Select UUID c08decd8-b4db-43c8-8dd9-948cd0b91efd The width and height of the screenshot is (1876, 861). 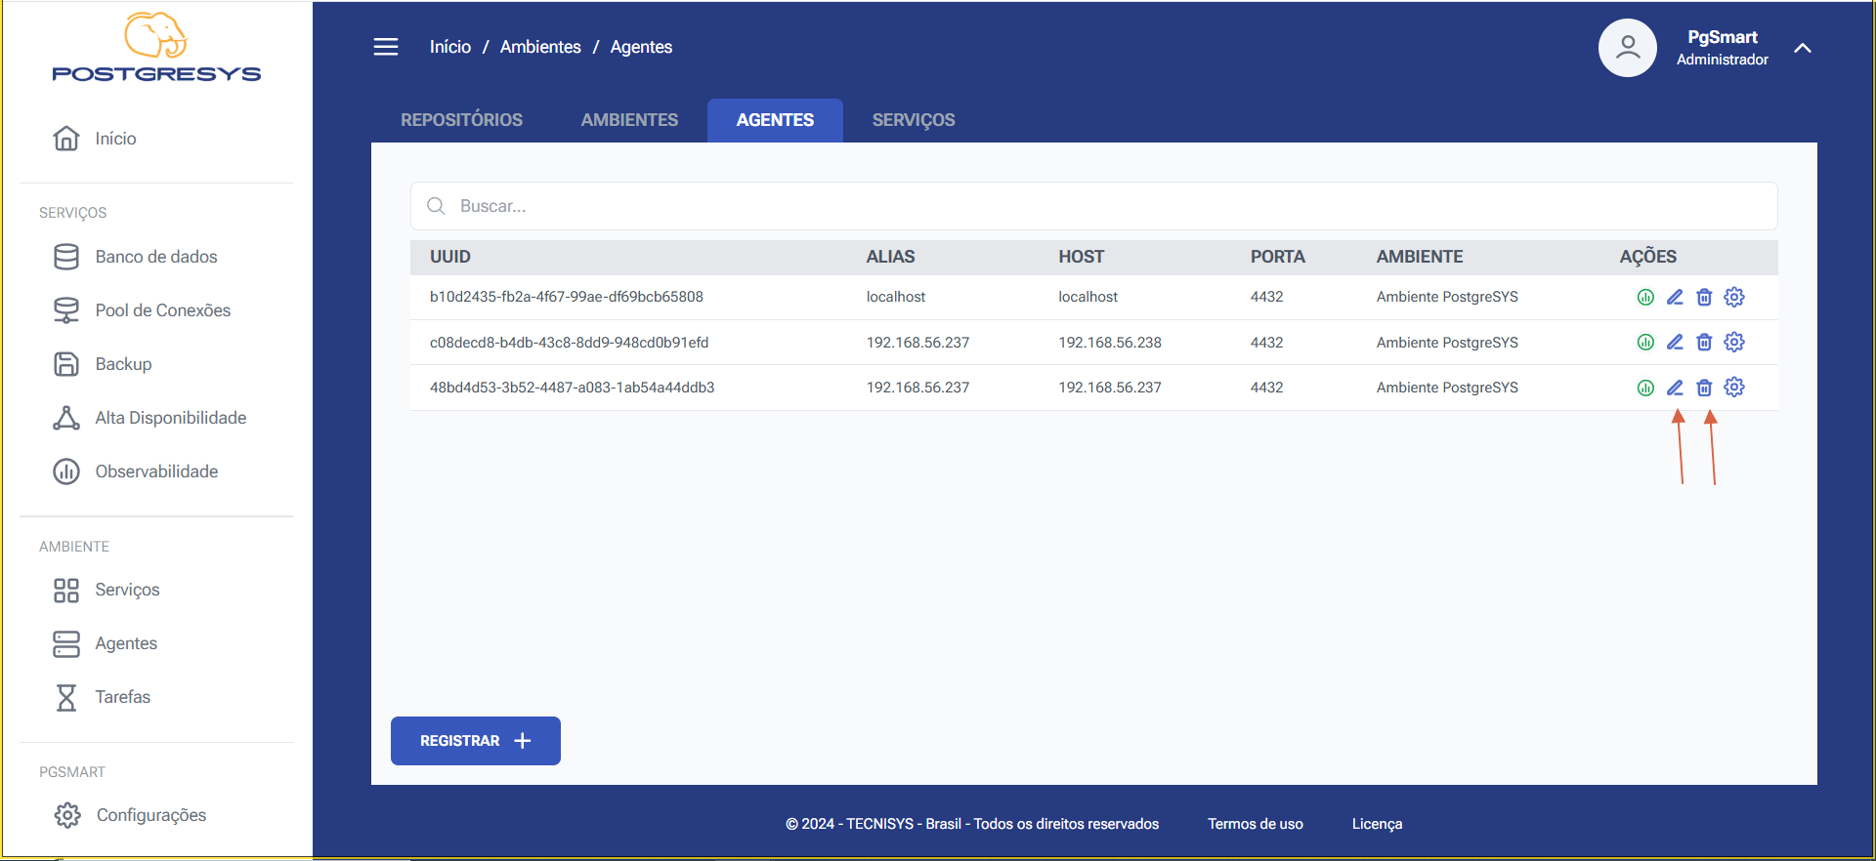click(x=570, y=343)
